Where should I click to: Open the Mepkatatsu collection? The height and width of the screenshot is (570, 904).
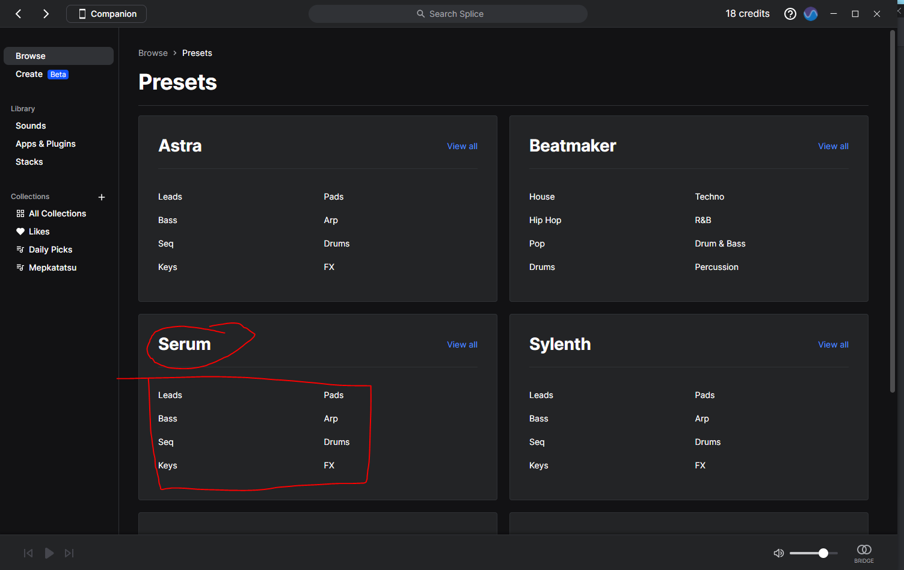[53, 268]
